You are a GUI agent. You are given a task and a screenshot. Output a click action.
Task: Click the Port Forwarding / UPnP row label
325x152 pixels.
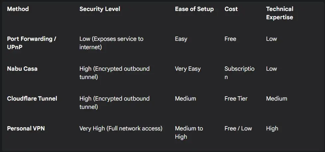click(x=32, y=43)
